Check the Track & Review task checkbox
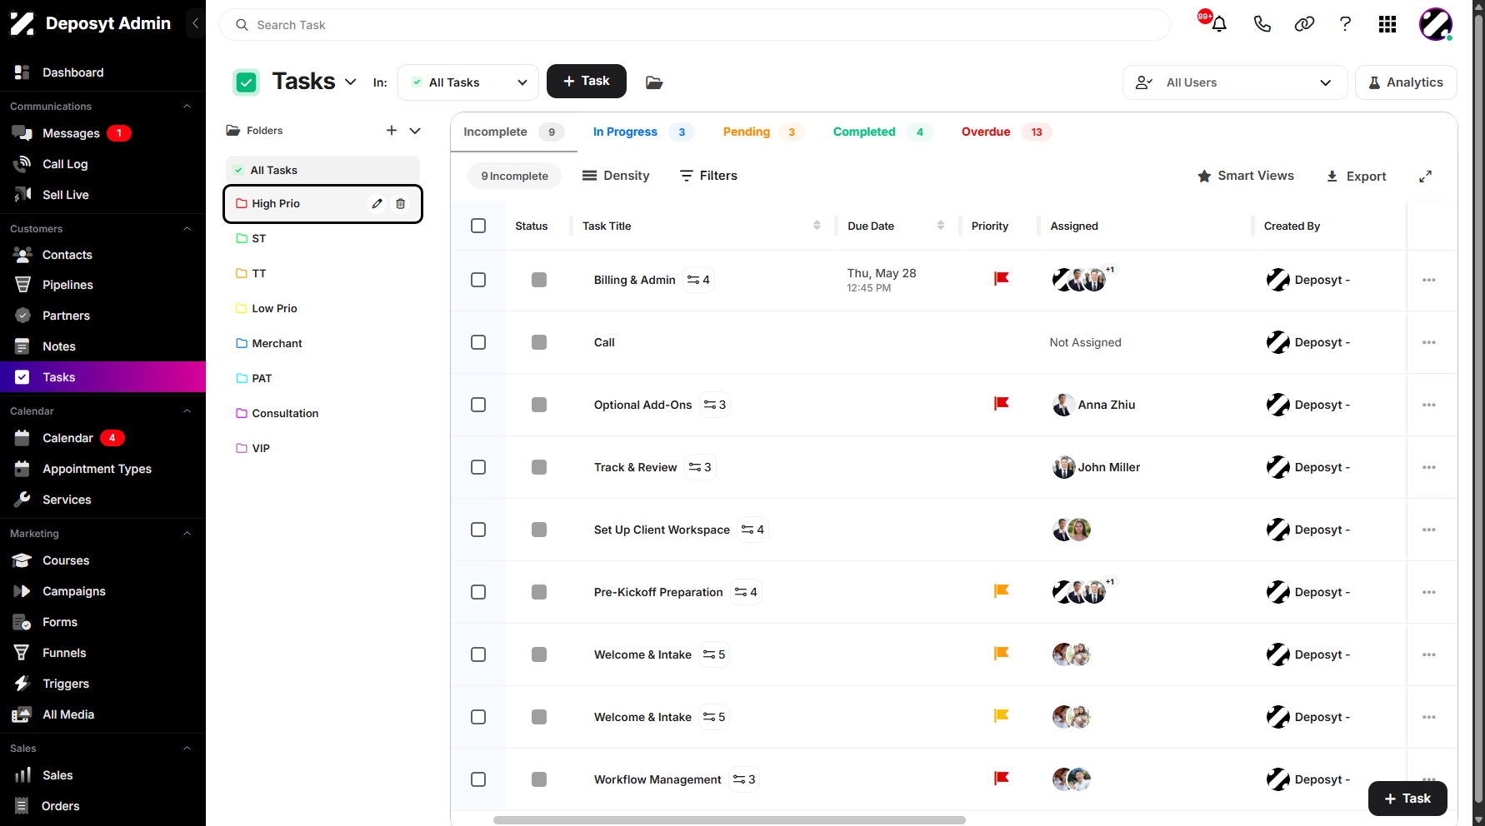Viewport: 1485px width, 826px height. pyautogui.click(x=478, y=467)
